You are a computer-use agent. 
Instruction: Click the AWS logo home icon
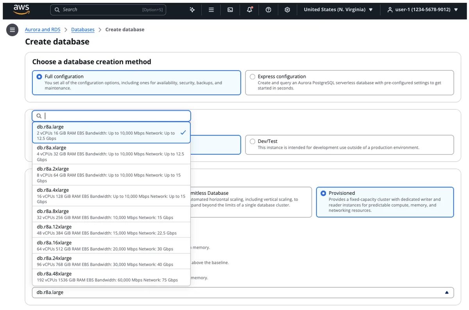[x=21, y=9]
